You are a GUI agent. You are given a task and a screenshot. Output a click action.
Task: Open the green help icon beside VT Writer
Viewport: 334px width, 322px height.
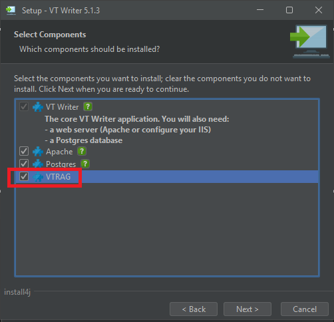tap(88, 106)
